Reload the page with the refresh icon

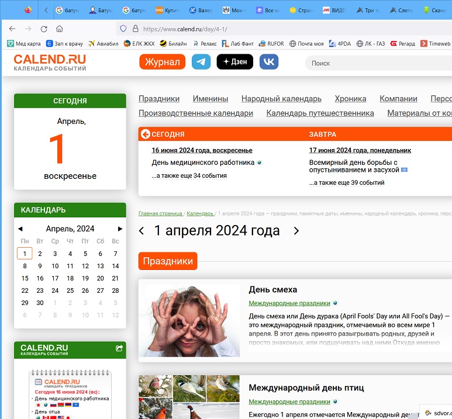click(x=44, y=29)
